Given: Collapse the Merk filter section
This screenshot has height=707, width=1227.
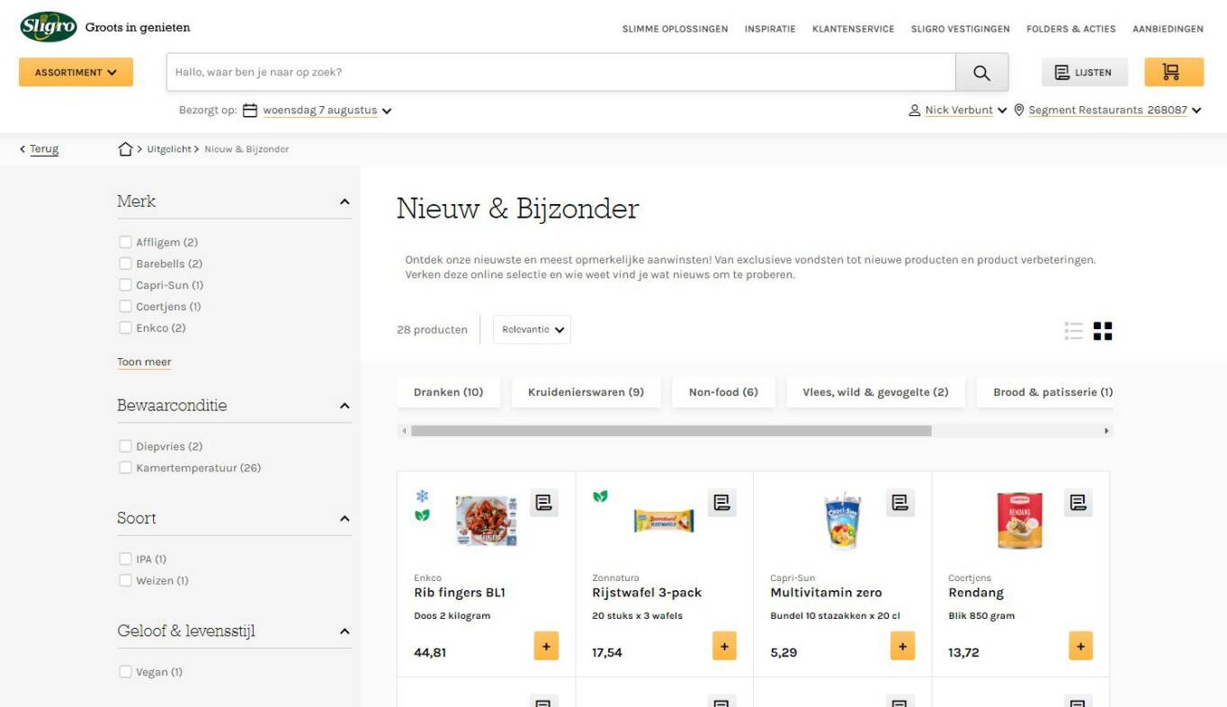Looking at the screenshot, I should pyautogui.click(x=345, y=201).
